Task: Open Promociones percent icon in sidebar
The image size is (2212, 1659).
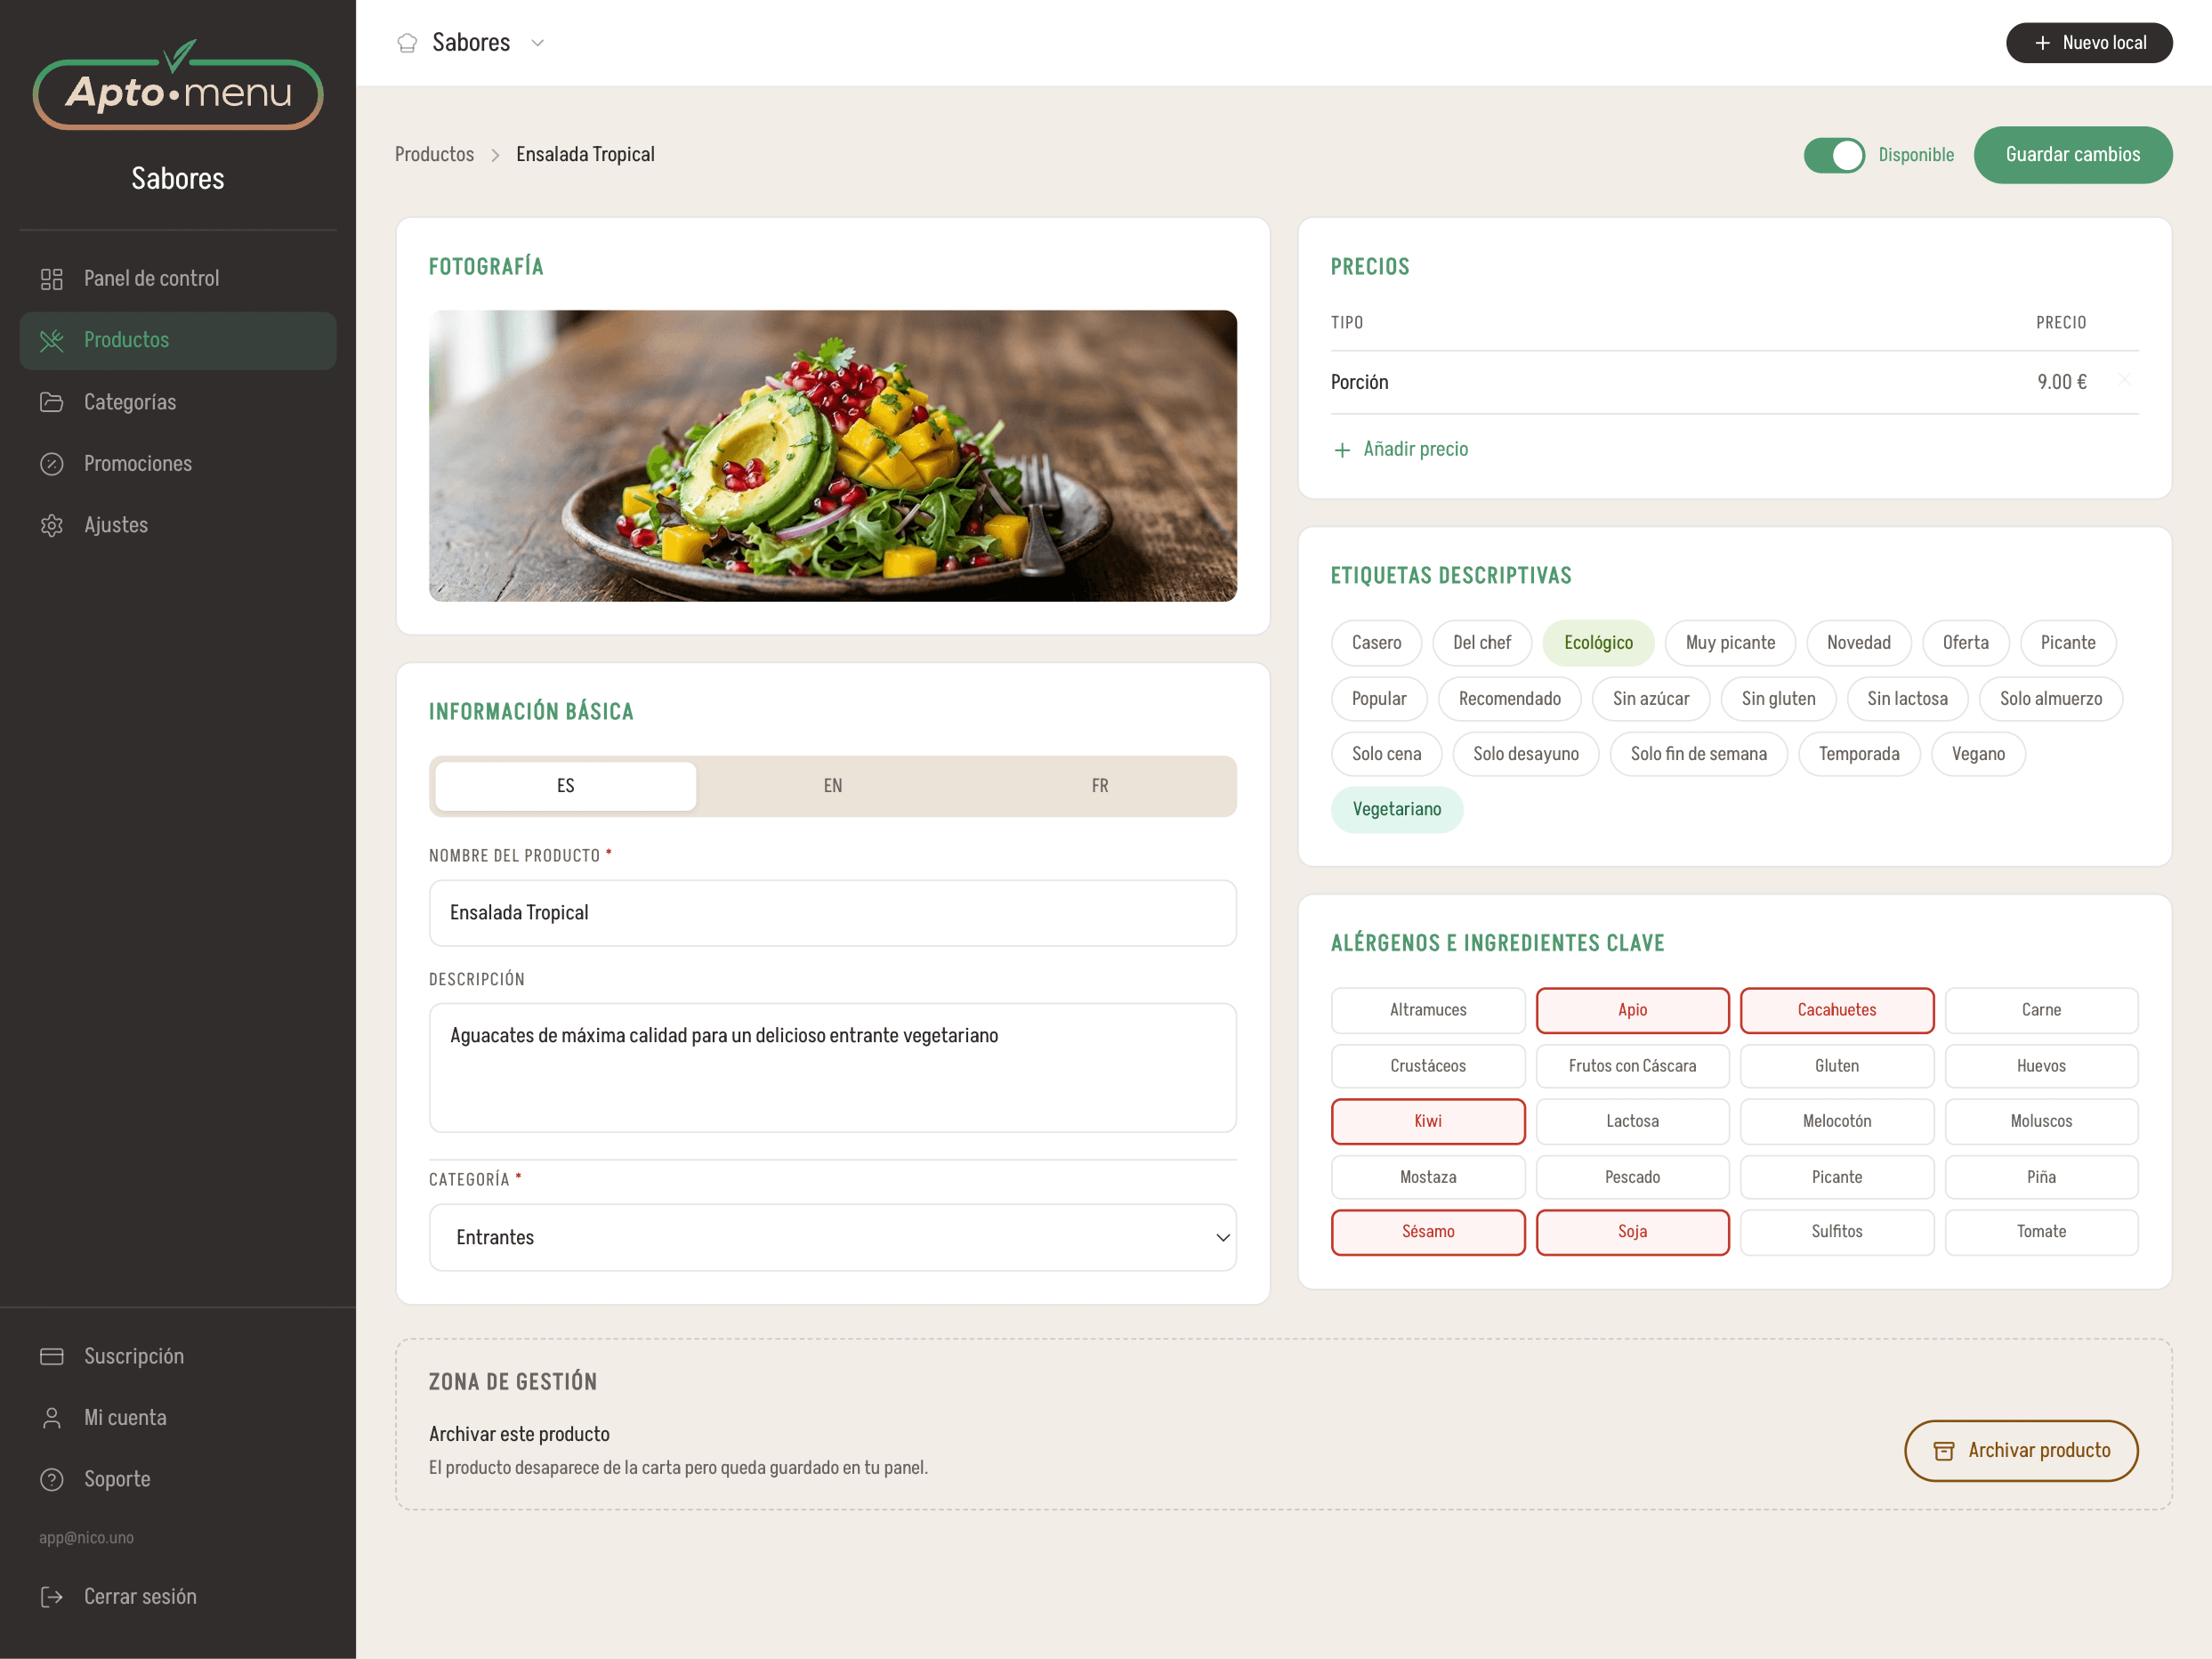Action: point(52,464)
